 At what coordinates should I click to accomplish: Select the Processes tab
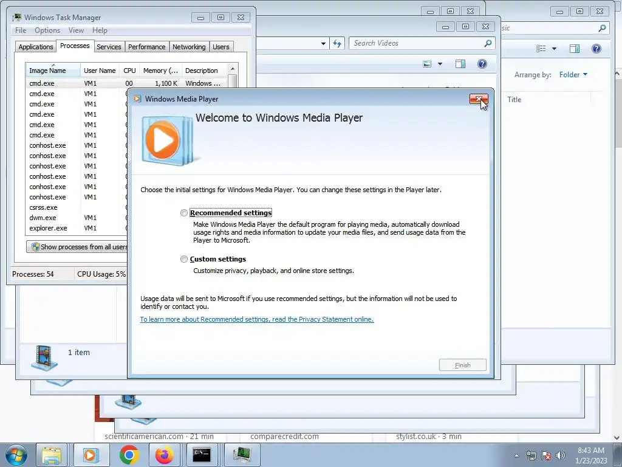coord(75,46)
